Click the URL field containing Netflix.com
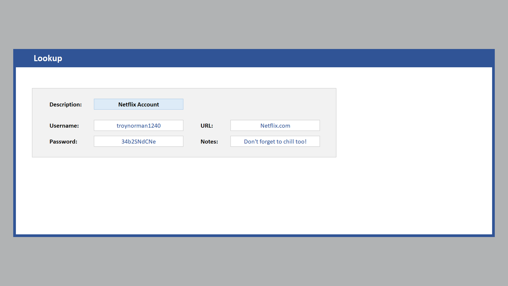The height and width of the screenshot is (286, 508). click(275, 126)
